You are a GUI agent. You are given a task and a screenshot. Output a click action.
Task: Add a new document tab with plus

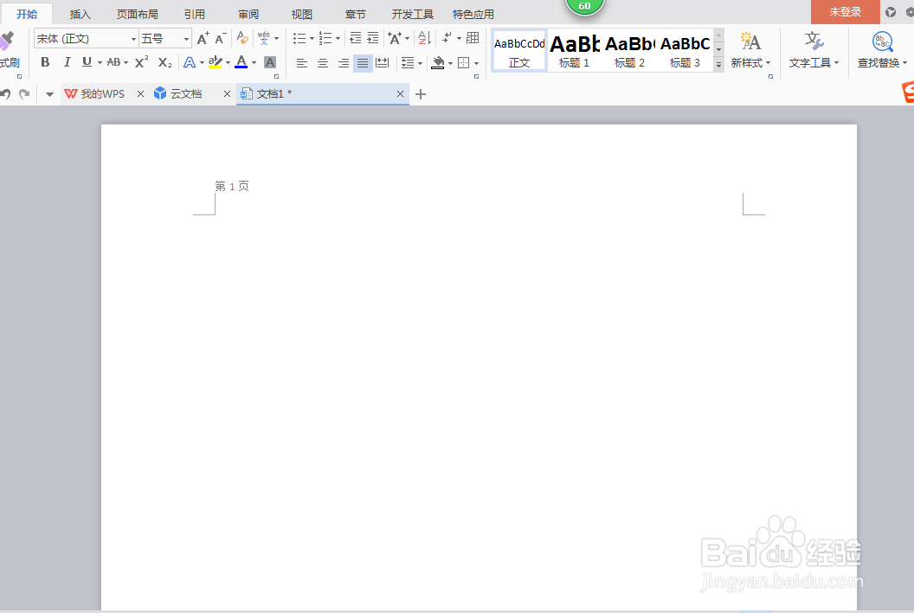coord(421,94)
